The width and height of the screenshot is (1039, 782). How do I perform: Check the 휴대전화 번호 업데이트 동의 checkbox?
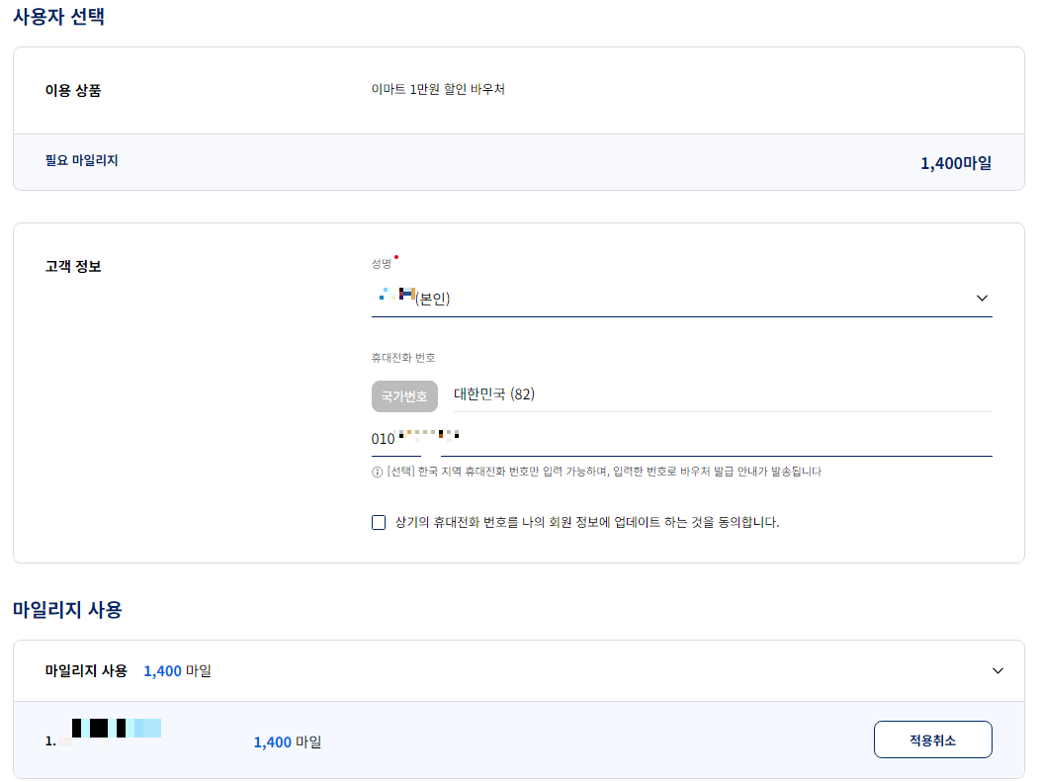pyautogui.click(x=379, y=522)
